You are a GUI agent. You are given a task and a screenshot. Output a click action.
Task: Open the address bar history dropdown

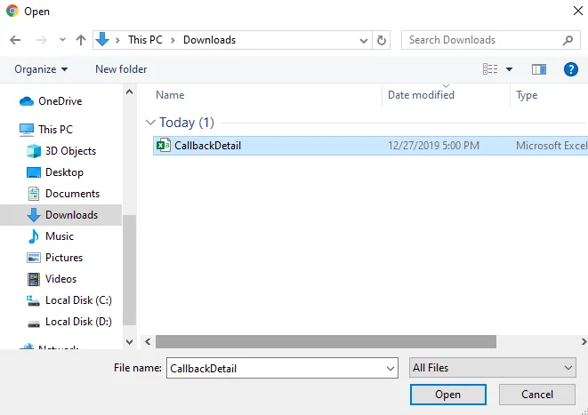(363, 40)
